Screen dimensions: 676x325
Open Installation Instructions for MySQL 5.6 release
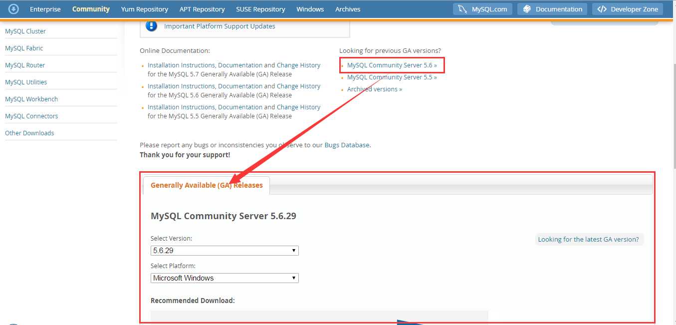point(182,86)
